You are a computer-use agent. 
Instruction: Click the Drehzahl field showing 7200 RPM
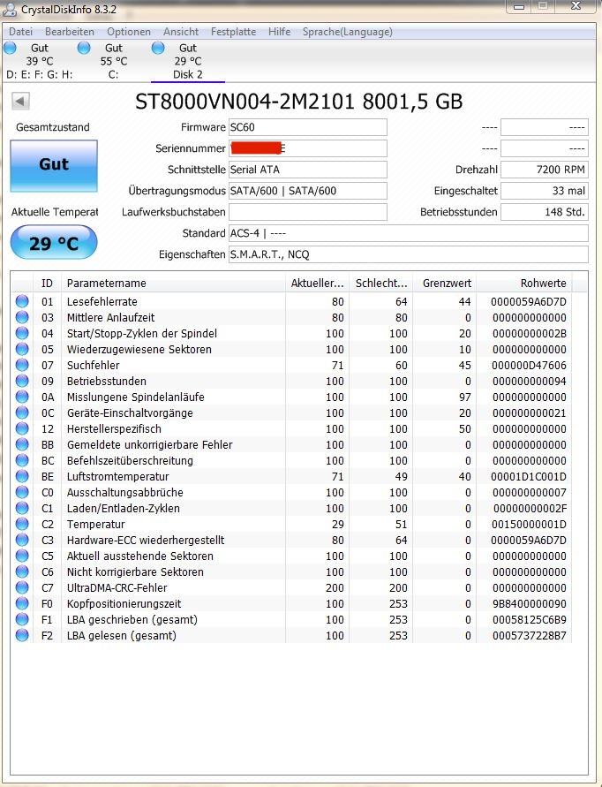[x=545, y=170]
